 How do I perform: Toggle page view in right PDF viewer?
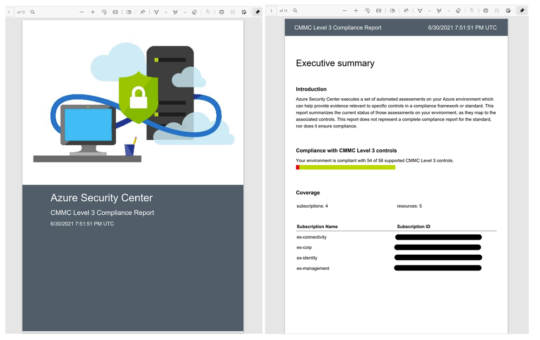pyautogui.click(x=392, y=11)
